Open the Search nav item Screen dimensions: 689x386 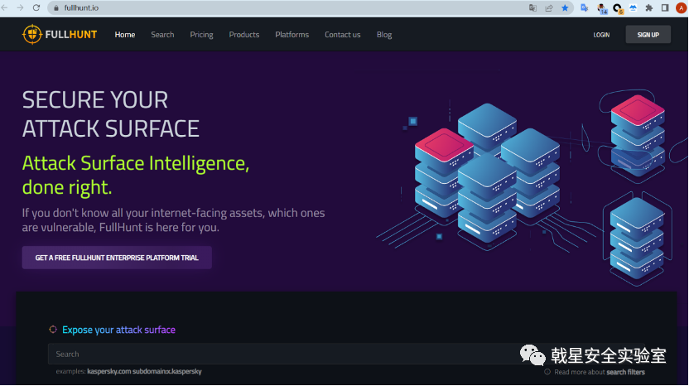[x=162, y=35]
